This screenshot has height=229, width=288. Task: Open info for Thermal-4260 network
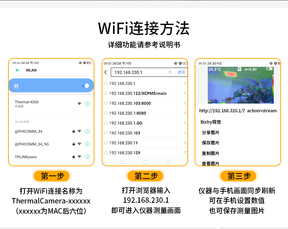(x=87, y=104)
